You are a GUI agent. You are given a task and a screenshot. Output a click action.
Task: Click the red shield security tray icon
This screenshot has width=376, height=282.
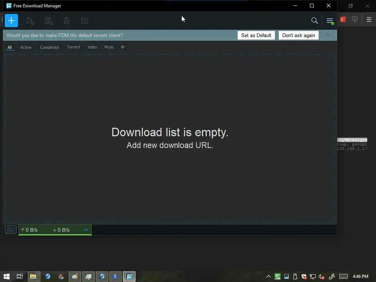point(304,276)
